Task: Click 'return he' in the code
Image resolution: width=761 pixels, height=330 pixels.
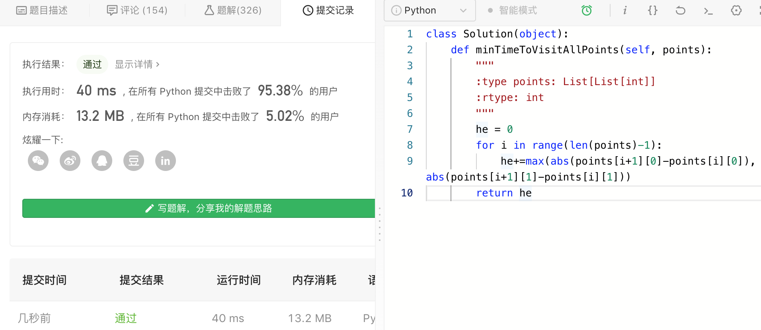Action: 504,193
